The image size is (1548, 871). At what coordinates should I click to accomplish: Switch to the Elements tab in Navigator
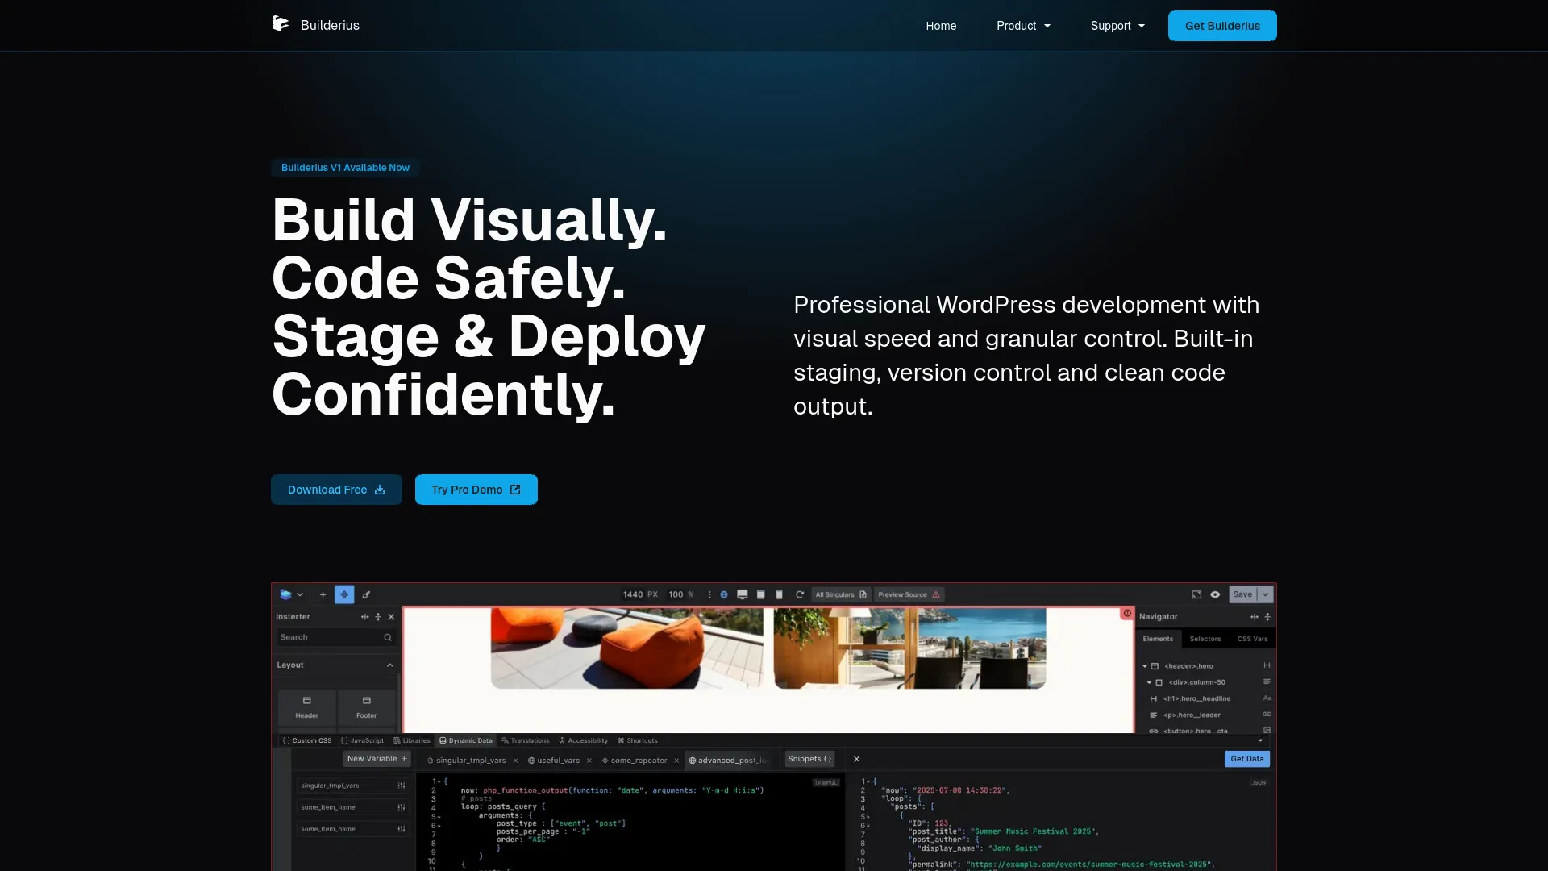[1159, 639]
